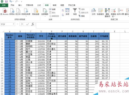Undo the last action
This screenshot has width=129, height=95.
(11, 1)
